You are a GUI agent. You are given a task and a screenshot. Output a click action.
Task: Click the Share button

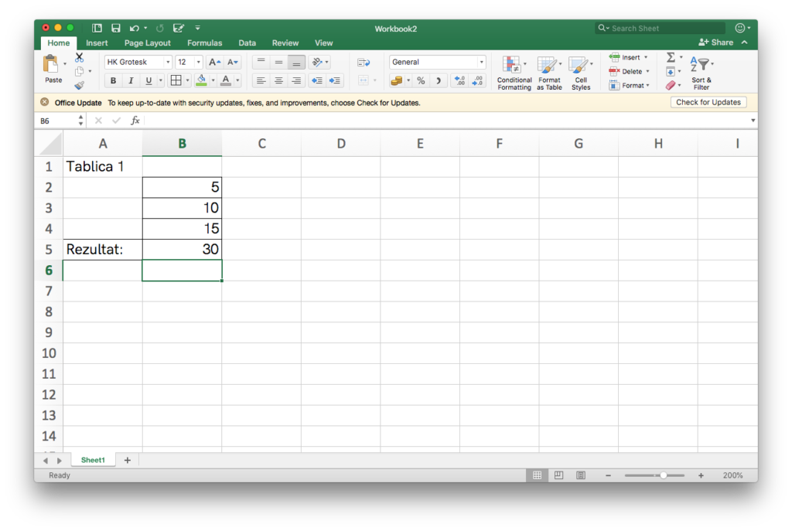(x=716, y=43)
